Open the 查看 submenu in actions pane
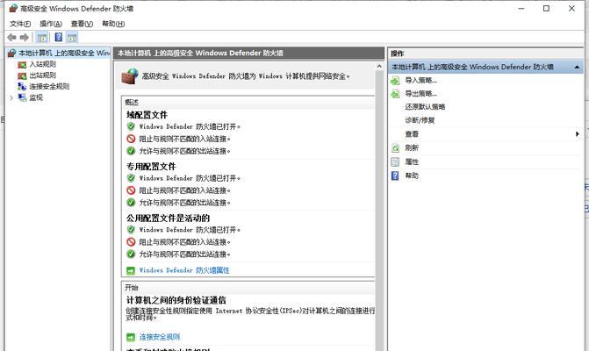Image resolution: width=589 pixels, height=351 pixels. [412, 134]
